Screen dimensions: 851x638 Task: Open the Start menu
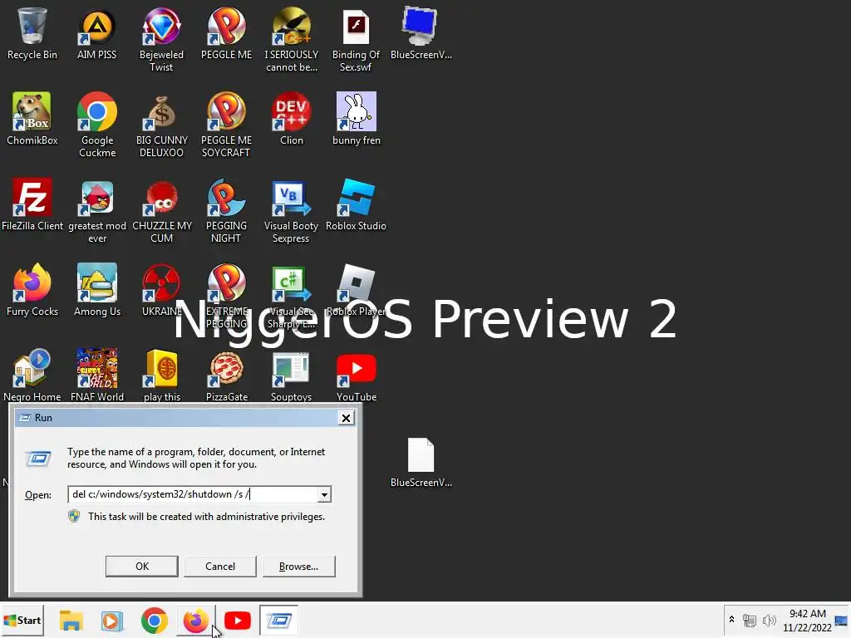coord(22,620)
